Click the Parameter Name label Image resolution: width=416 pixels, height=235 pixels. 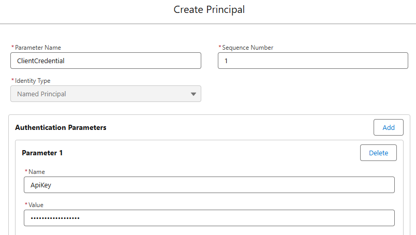pos(38,48)
